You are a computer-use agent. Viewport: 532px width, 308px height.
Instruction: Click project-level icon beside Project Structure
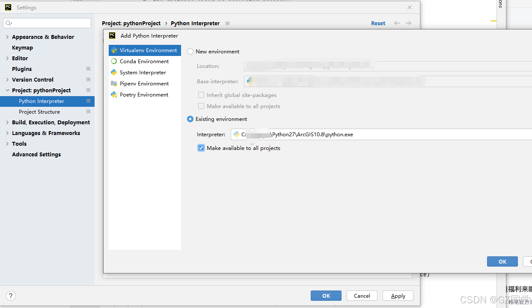89,111
